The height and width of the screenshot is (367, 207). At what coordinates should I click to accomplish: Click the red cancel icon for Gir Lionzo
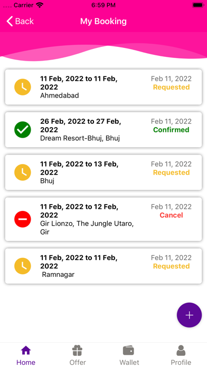pos(23,219)
